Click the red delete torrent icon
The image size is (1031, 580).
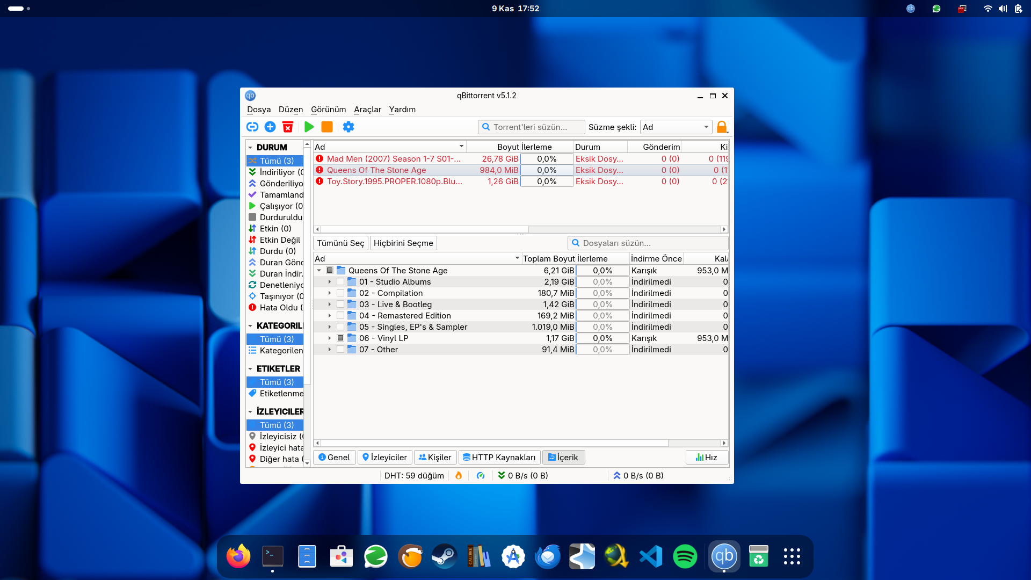tap(288, 127)
